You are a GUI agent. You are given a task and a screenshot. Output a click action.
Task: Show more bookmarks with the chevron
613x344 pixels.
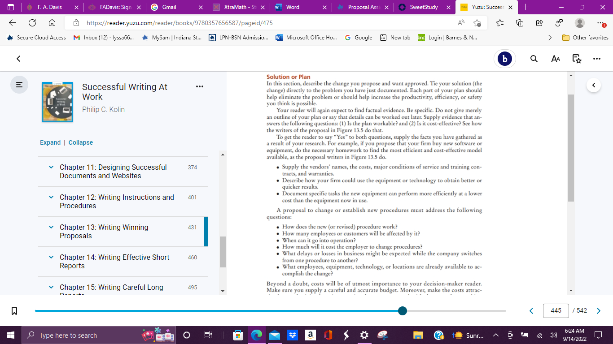pyautogui.click(x=550, y=38)
